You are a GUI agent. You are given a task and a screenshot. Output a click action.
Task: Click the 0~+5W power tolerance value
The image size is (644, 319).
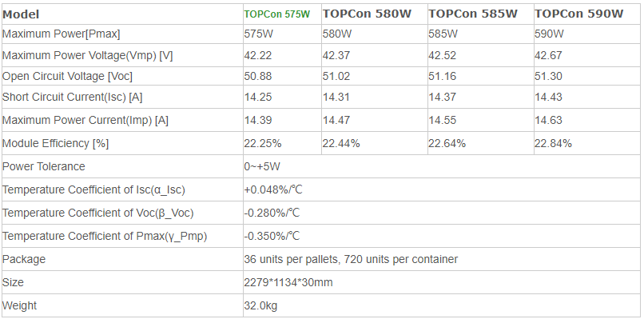pyautogui.click(x=262, y=166)
